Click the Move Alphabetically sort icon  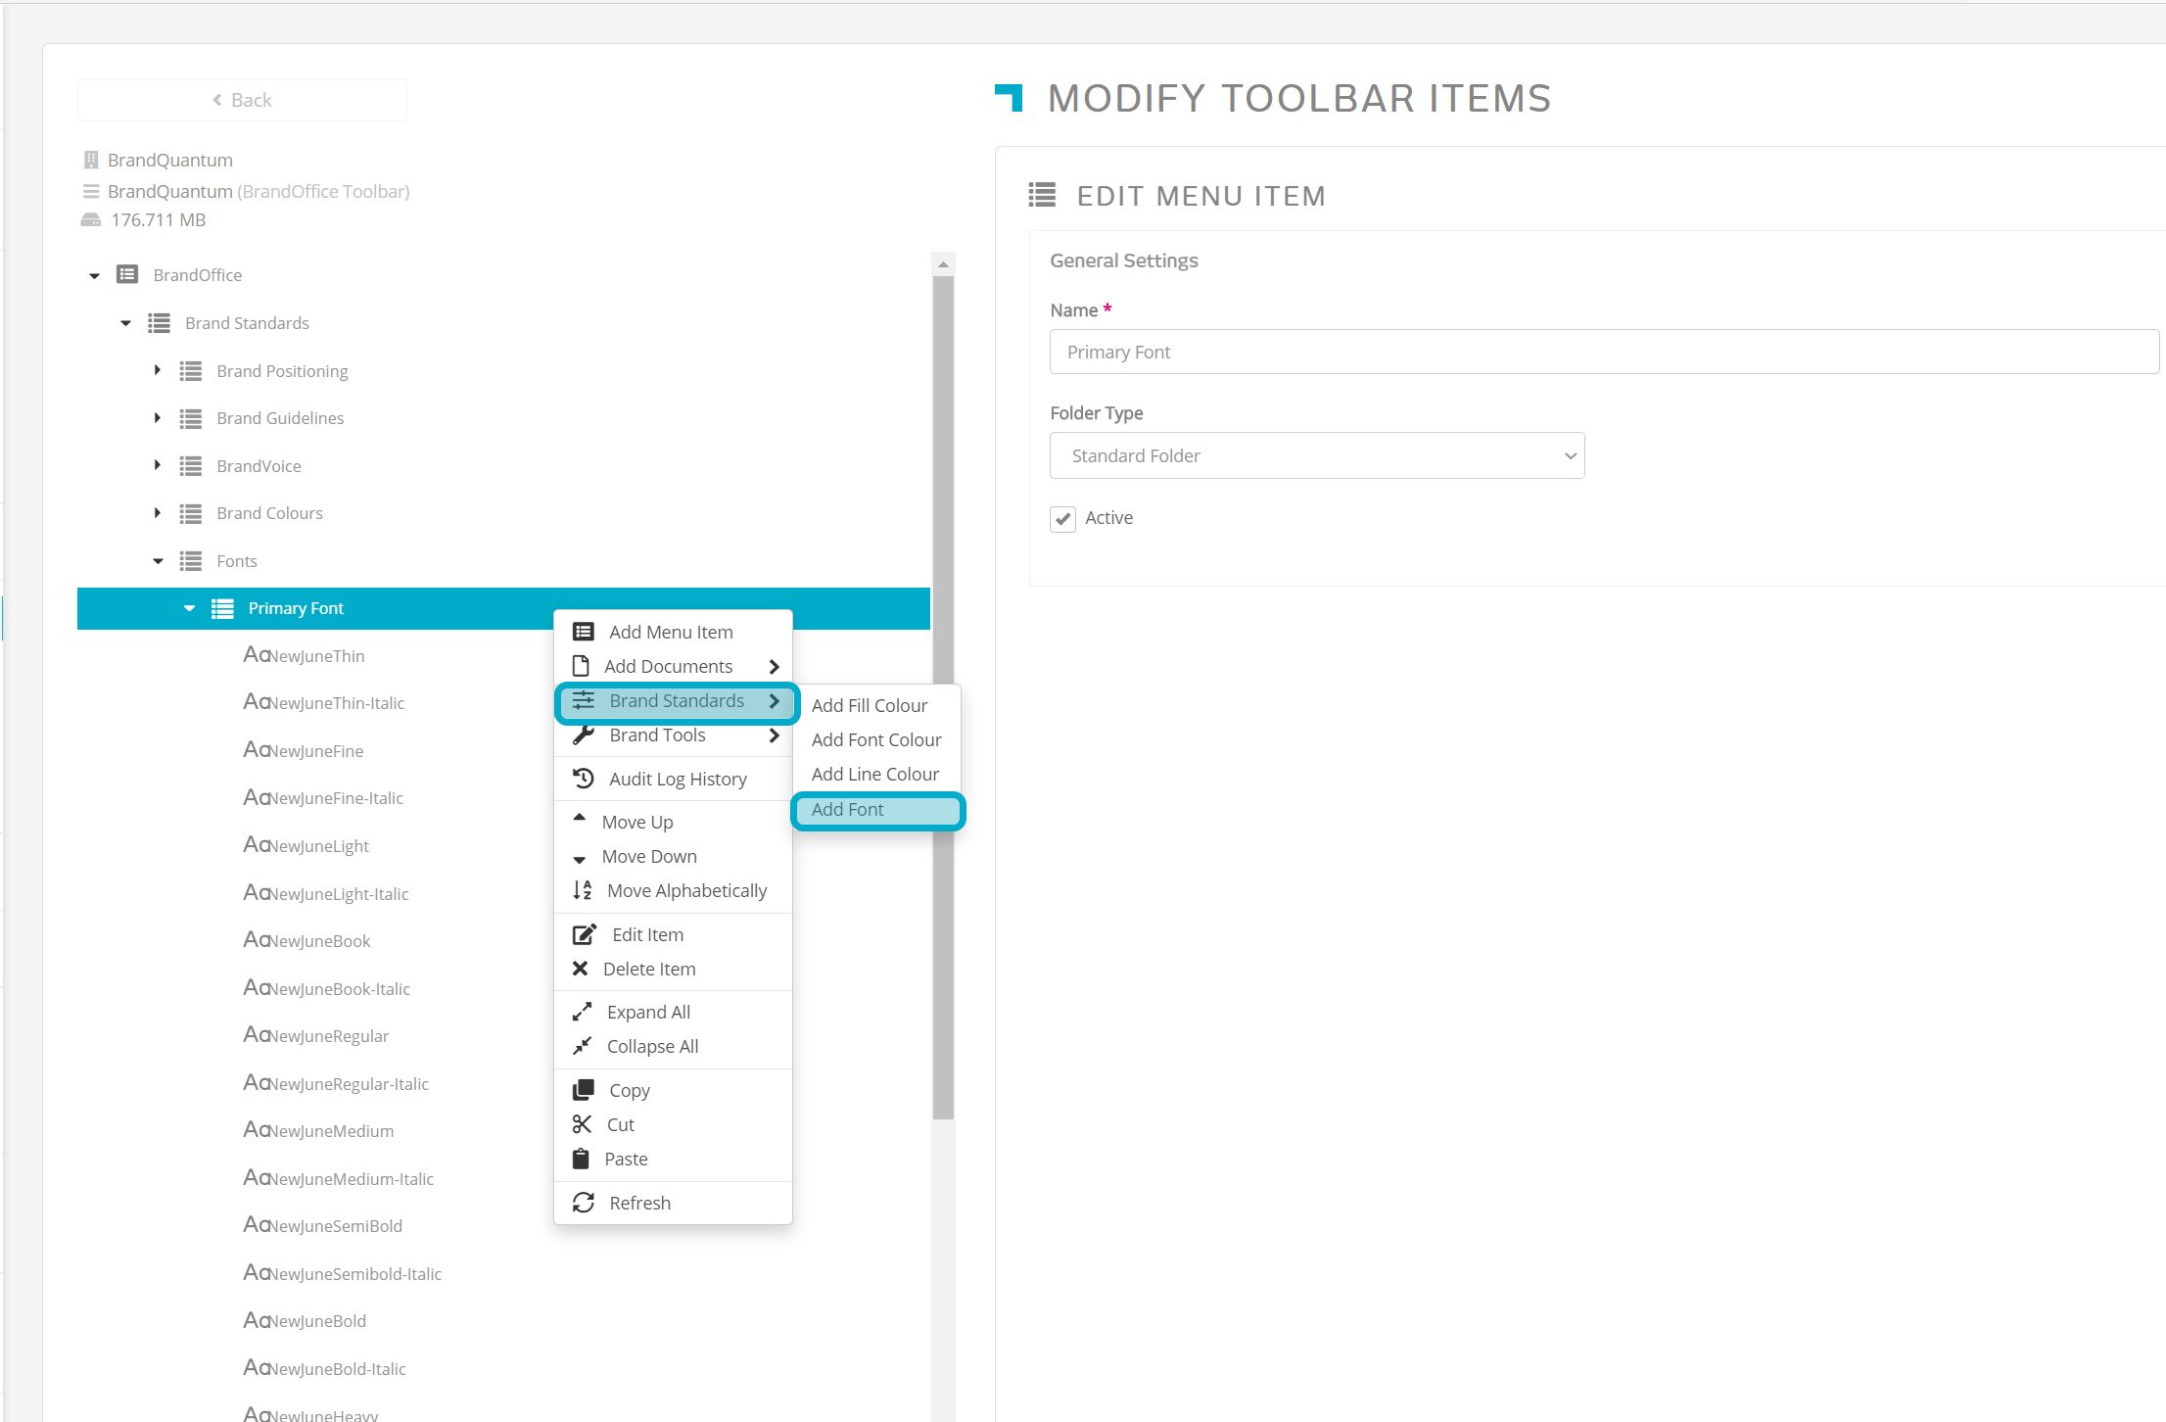click(583, 890)
